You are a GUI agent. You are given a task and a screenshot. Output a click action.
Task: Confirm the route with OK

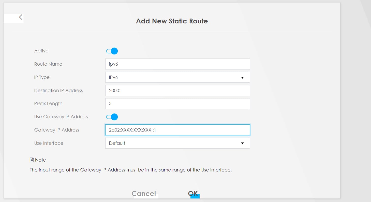tap(193, 194)
